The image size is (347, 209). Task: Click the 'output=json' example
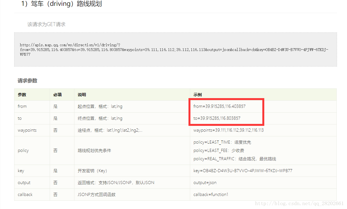205,183
